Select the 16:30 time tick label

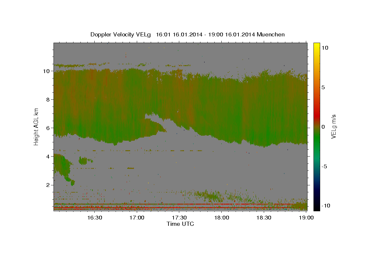[95, 218]
